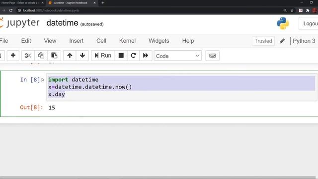Viewport: 318px width, 179px height.
Task: Click the autosaved status text
Action: (92, 24)
